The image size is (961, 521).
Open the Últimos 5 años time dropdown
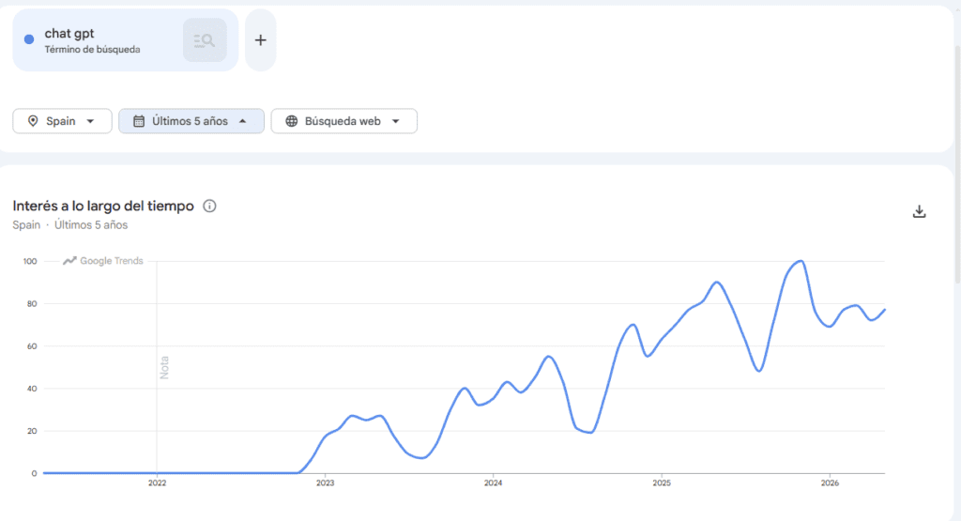(x=191, y=121)
